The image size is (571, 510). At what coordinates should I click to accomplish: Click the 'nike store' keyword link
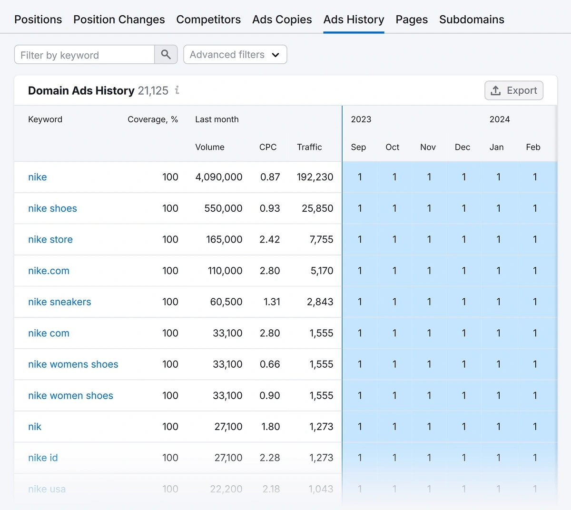(x=50, y=239)
